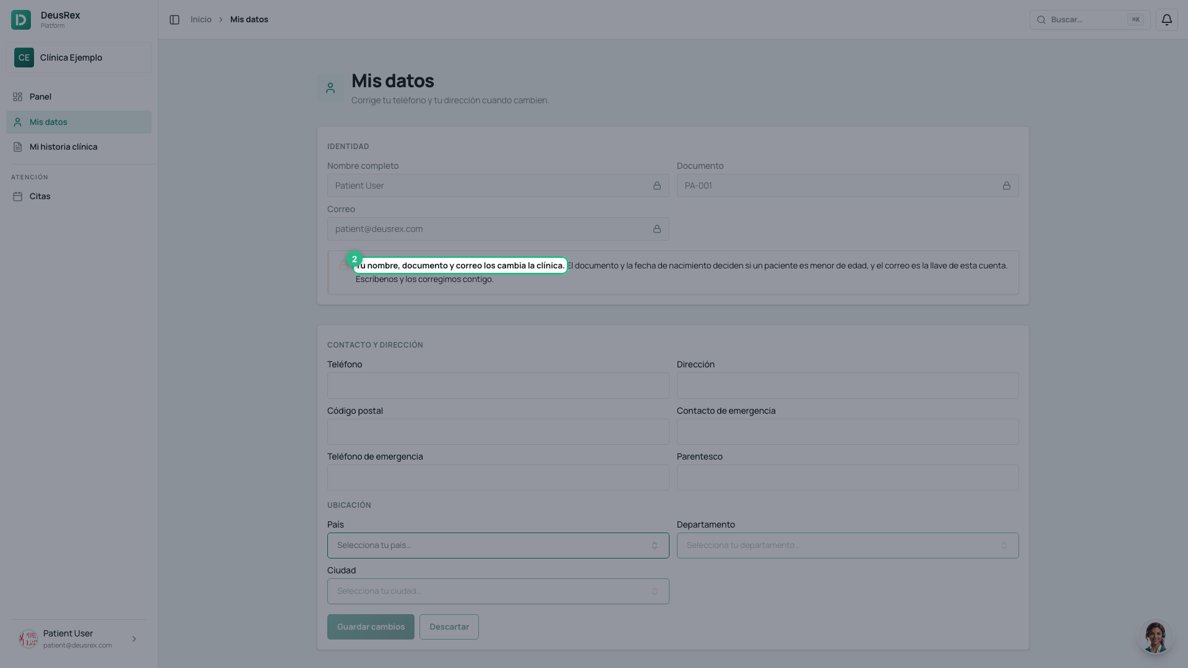Click the lock icon in Documento field
The width and height of the screenshot is (1188, 668).
[1007, 186]
